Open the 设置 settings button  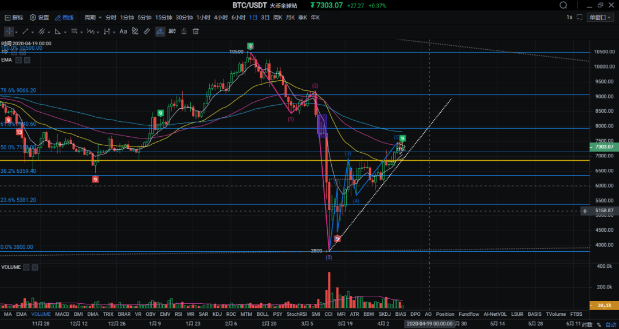[40, 18]
